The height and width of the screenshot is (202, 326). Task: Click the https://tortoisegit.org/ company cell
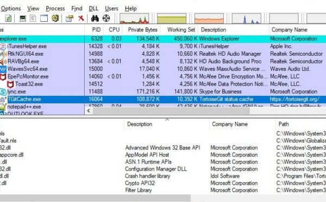pos(294,99)
